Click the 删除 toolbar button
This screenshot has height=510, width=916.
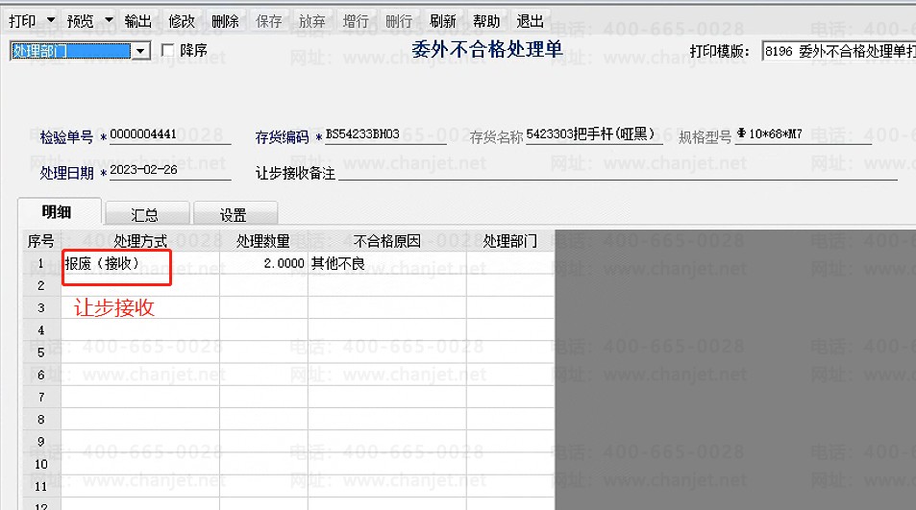[x=225, y=21]
